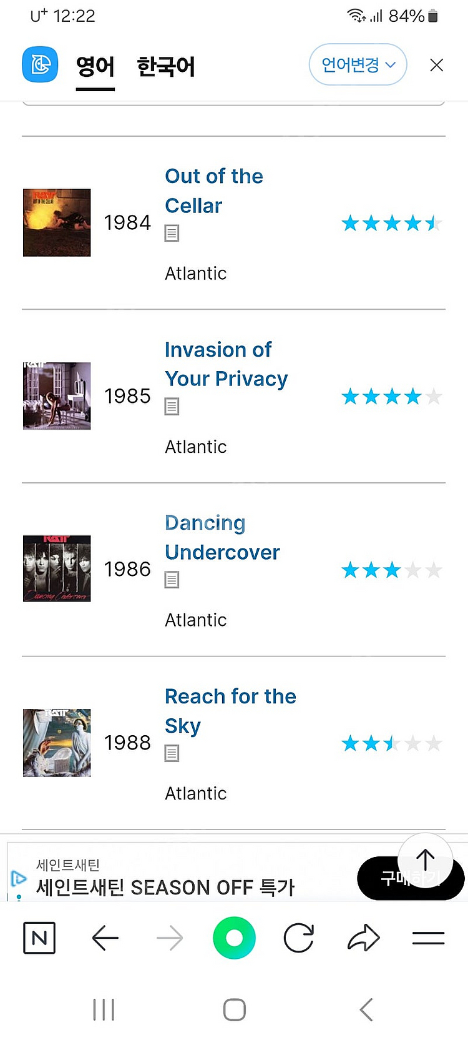Open review icon under Dancing Undercover

[x=172, y=580]
